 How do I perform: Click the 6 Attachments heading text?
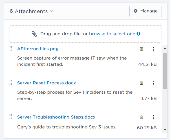[29, 11]
